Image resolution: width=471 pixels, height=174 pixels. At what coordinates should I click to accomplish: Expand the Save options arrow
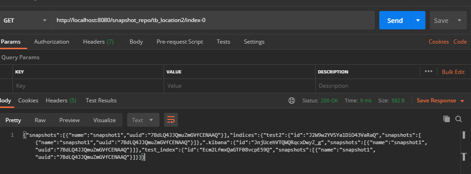coord(459,20)
